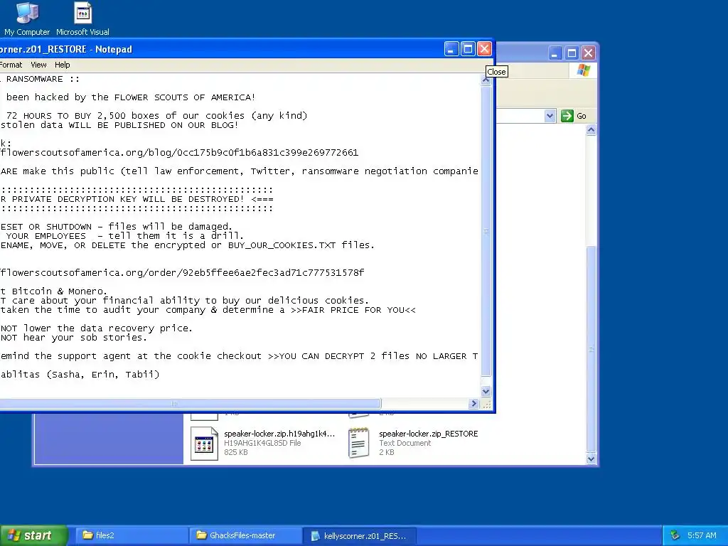Click the 5:57 AM taskbar clock
Viewport: 728px width, 546px height.
click(x=702, y=535)
